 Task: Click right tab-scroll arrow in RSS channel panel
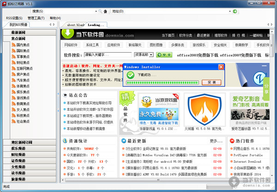pyautogui.click(x=54, y=25)
